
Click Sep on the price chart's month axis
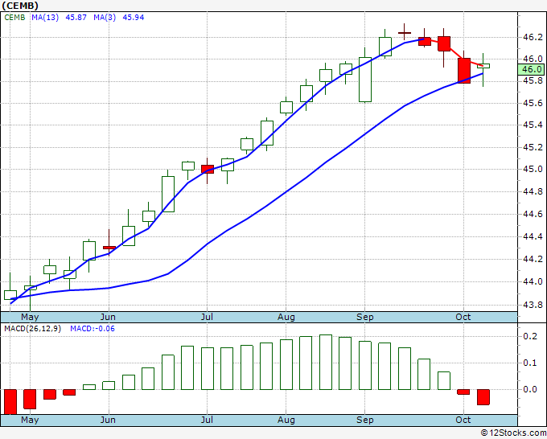[x=365, y=317]
